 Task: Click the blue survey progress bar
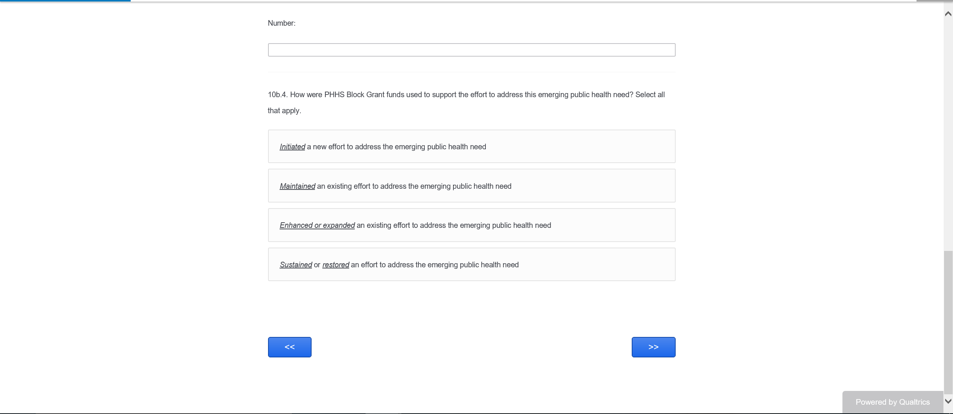65,1
